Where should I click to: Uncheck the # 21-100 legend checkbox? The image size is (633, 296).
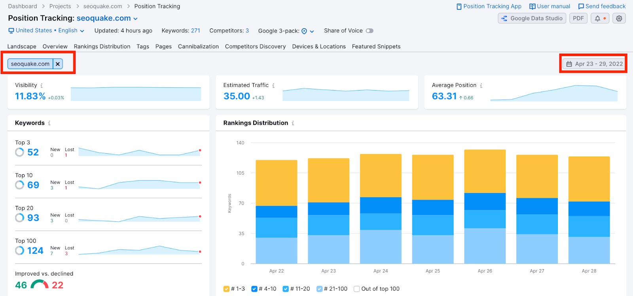[319, 289]
